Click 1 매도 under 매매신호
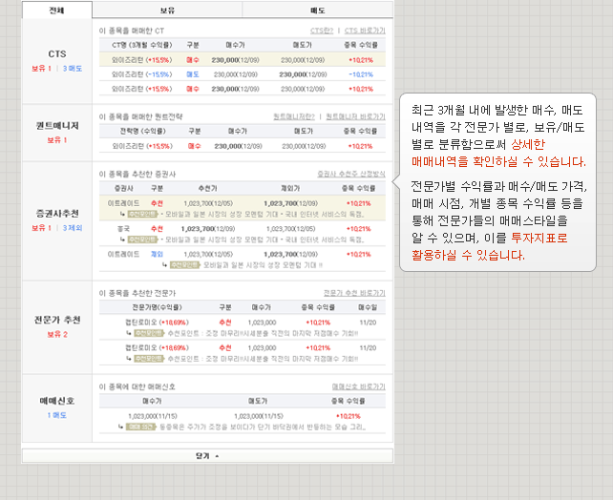This screenshot has height=500, width=613. tap(56, 415)
